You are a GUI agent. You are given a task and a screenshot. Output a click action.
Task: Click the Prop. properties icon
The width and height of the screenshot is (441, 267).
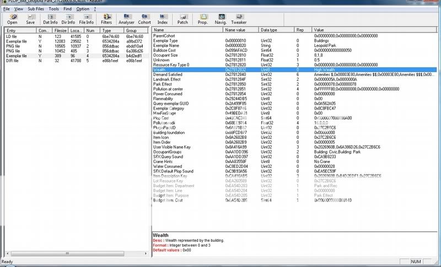(x=203, y=19)
